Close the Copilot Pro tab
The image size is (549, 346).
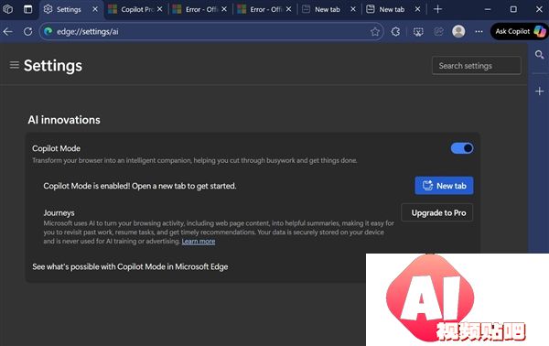tap(159, 9)
